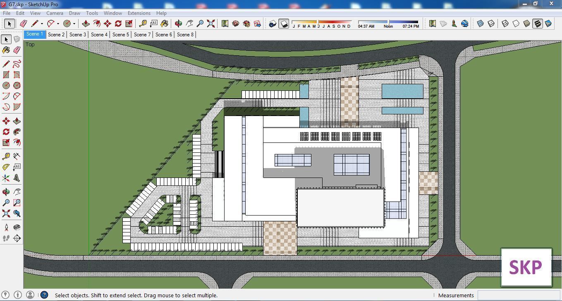This screenshot has width=562, height=301.
Task: Choose the Dimension tool in left palette
Action: point(17,156)
